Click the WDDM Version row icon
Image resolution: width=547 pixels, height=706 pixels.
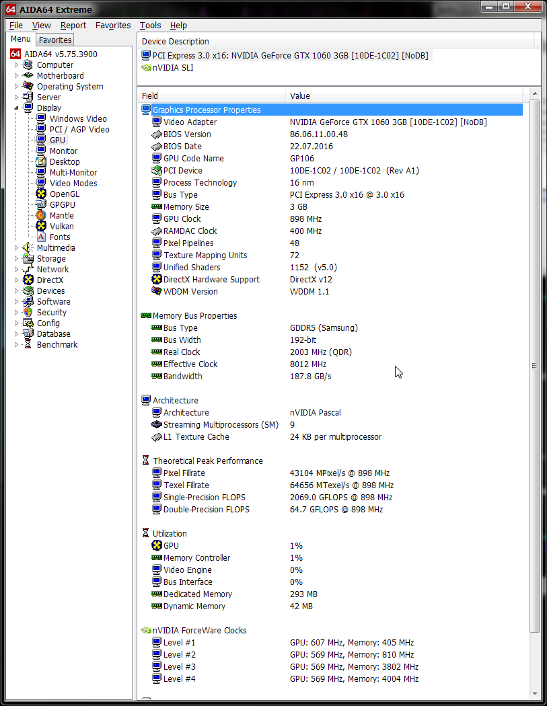(157, 291)
